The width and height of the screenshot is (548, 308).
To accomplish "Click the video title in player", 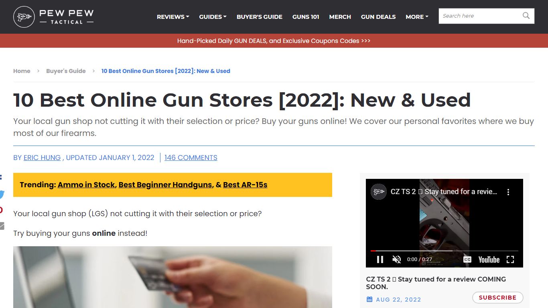I will coord(444,192).
